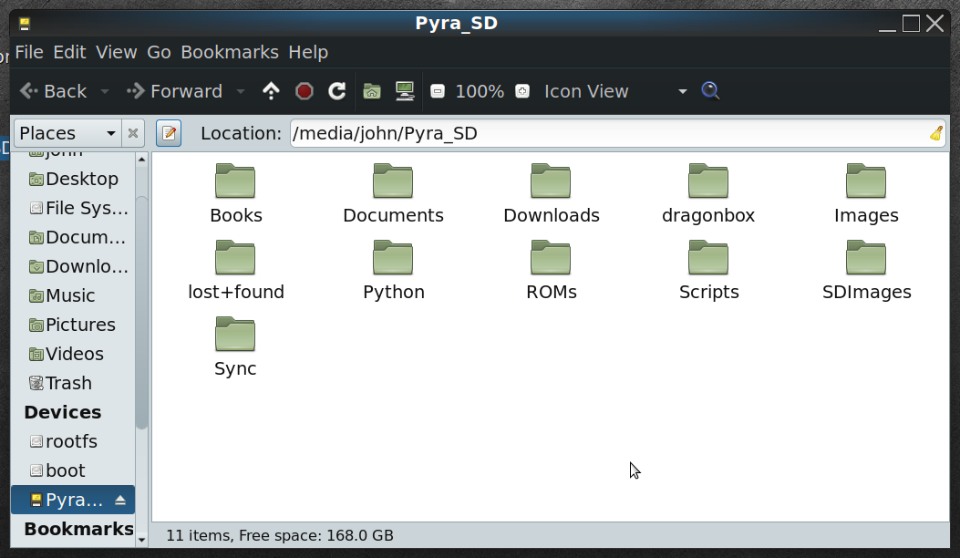Image resolution: width=960 pixels, height=558 pixels.
Task: Click the Up to parent folder arrow
Action: pos(271,91)
